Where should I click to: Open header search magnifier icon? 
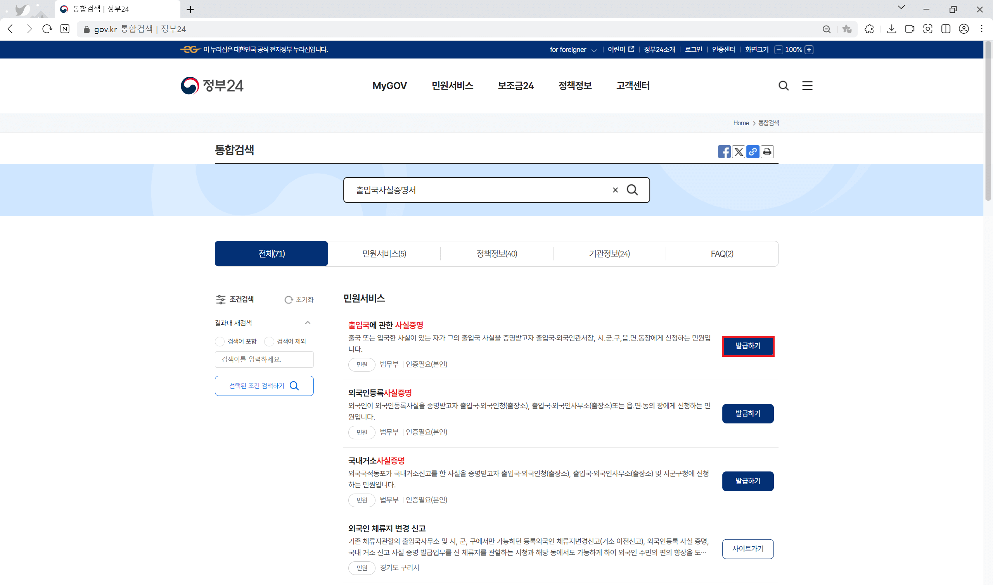[x=784, y=86]
